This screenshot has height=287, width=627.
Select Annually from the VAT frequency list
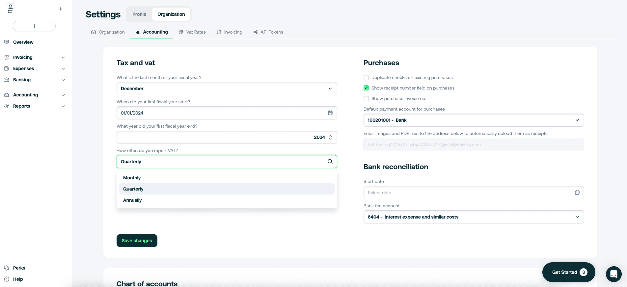point(132,200)
